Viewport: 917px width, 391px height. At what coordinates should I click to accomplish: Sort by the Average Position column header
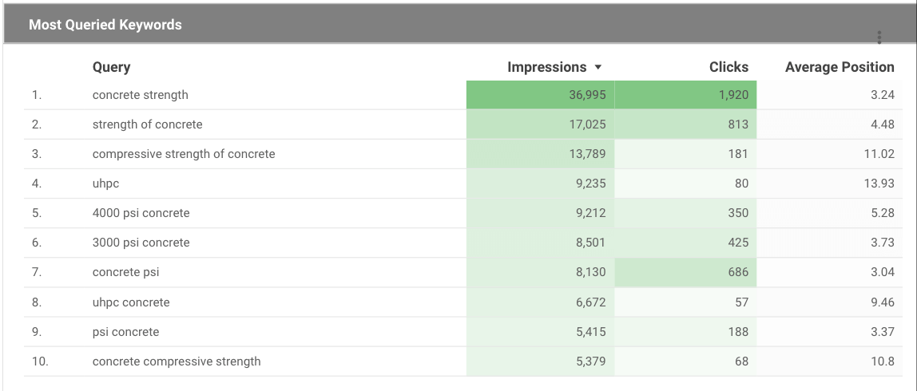(840, 67)
